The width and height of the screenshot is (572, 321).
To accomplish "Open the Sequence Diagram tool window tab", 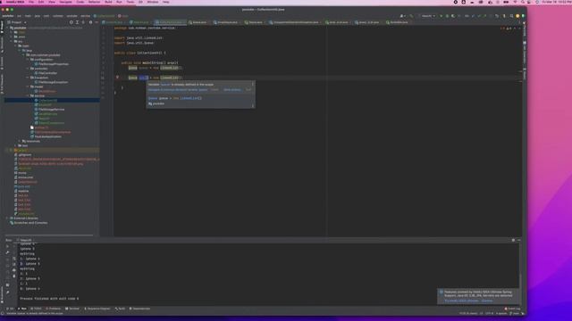I will click(x=97, y=309).
